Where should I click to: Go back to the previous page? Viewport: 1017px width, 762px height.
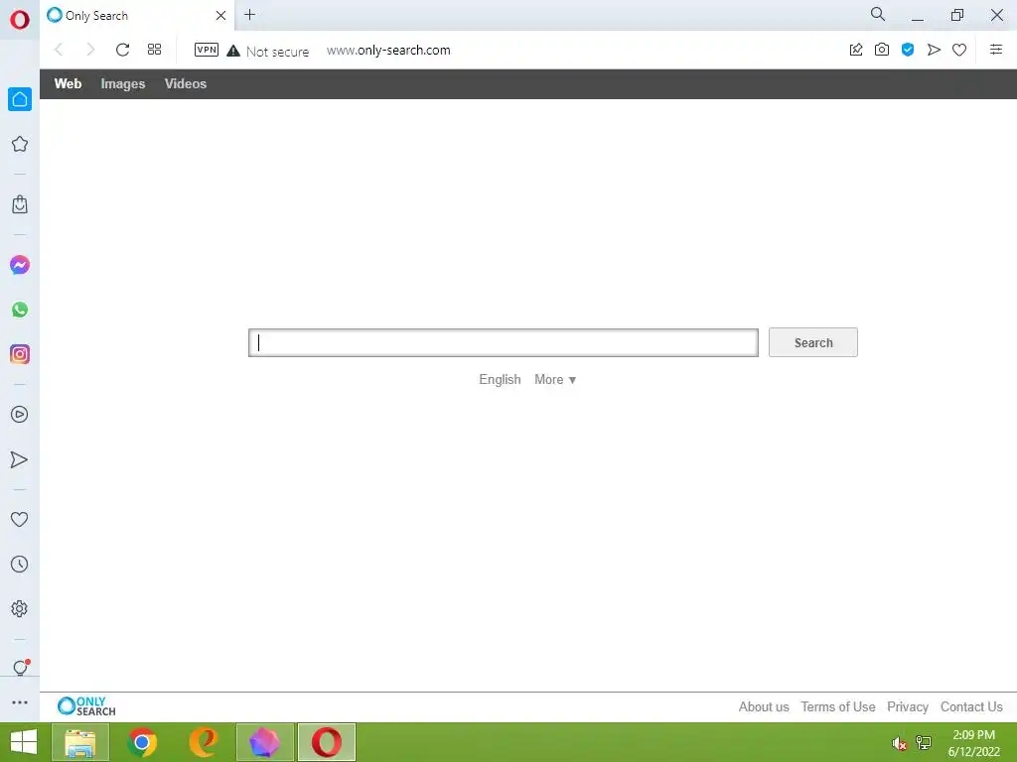point(59,50)
